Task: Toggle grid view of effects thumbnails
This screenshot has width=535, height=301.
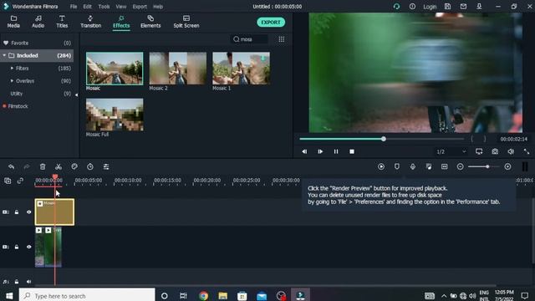Action: (x=281, y=39)
